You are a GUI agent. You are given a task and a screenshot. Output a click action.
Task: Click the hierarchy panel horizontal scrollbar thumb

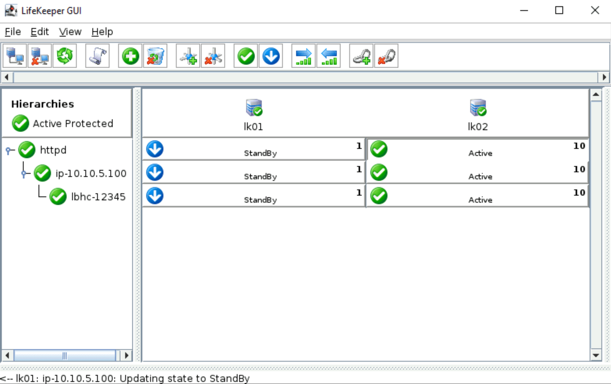click(x=65, y=355)
